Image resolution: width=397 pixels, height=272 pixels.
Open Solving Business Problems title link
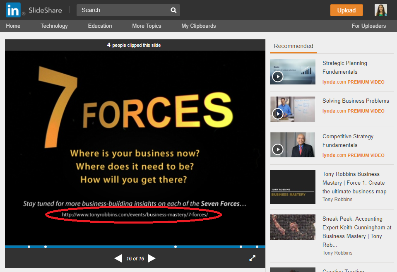point(356,101)
